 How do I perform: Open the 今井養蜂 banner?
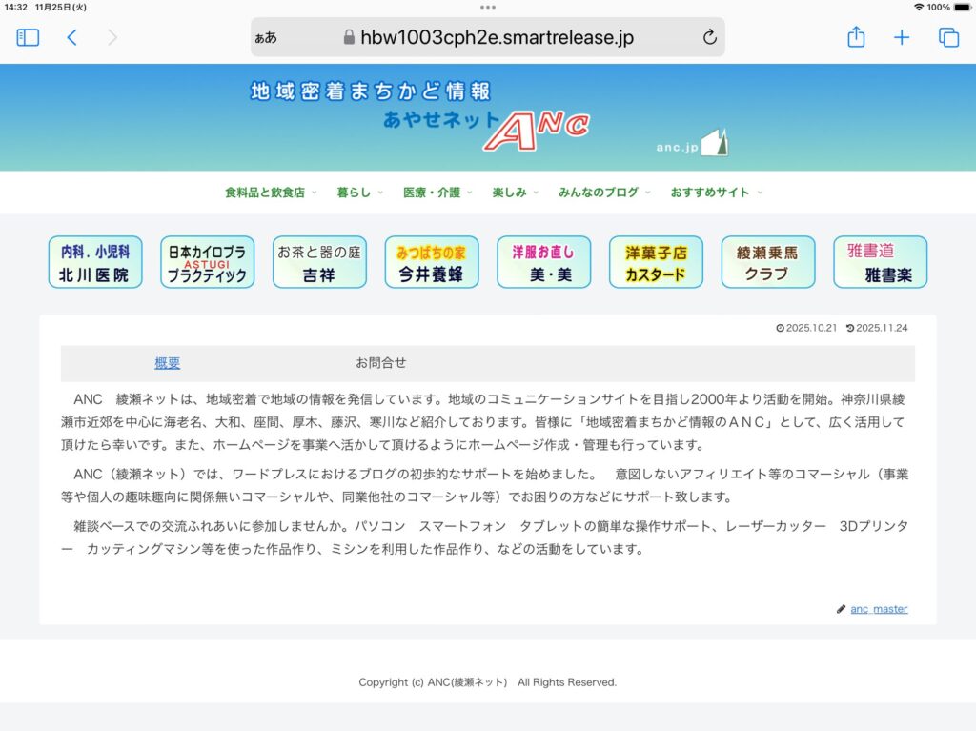coord(432,263)
